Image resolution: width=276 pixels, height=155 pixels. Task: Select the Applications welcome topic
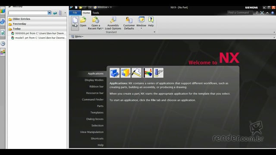pyautogui.click(x=96, y=74)
